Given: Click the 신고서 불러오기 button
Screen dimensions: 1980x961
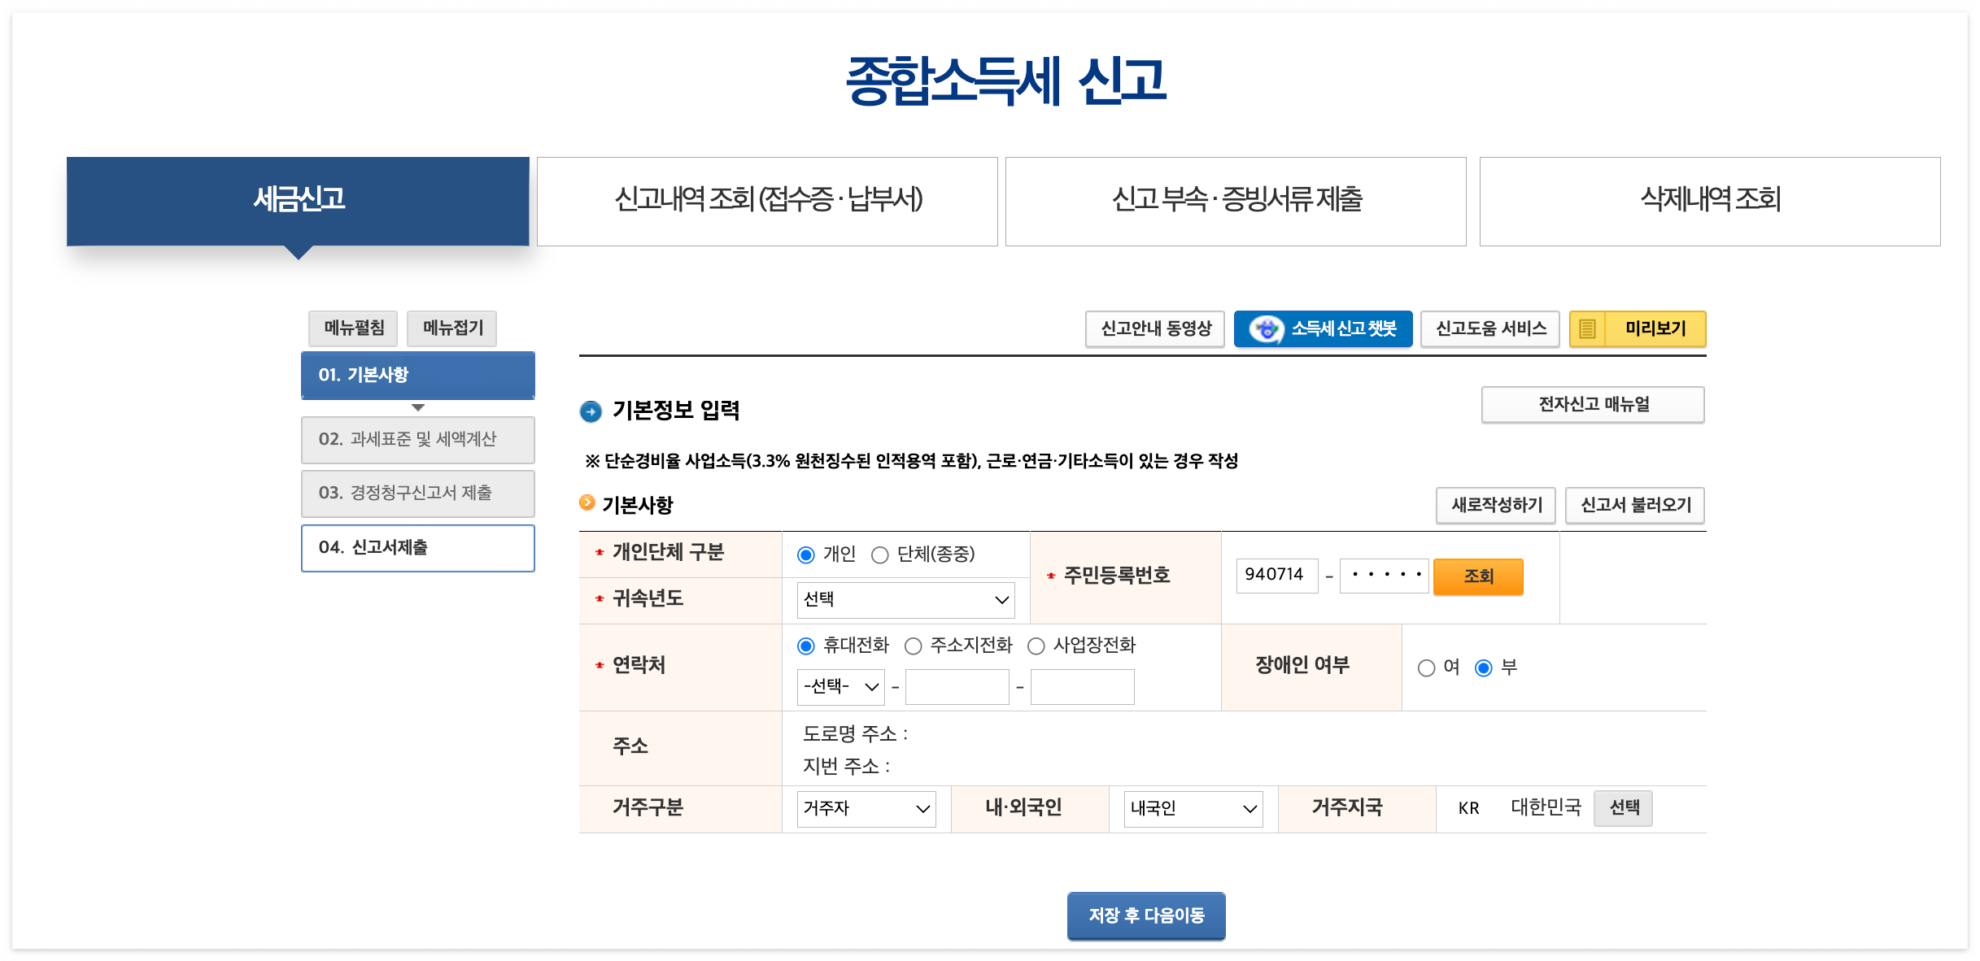Looking at the screenshot, I should pyautogui.click(x=1634, y=505).
